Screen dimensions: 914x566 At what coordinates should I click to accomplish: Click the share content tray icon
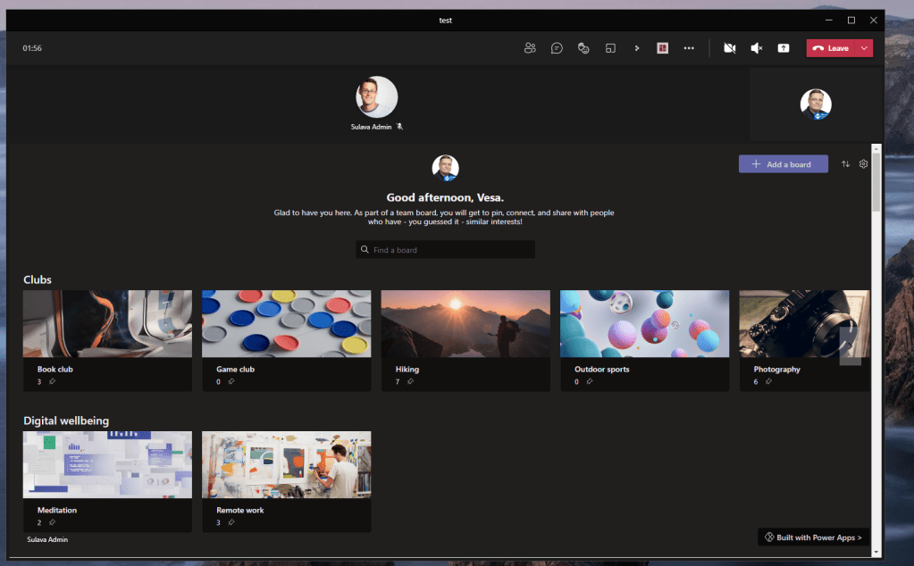pos(784,48)
